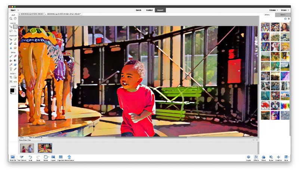Select the Spot Healing Brush tool
Screen dimensions: 299x172
coord(15,40)
